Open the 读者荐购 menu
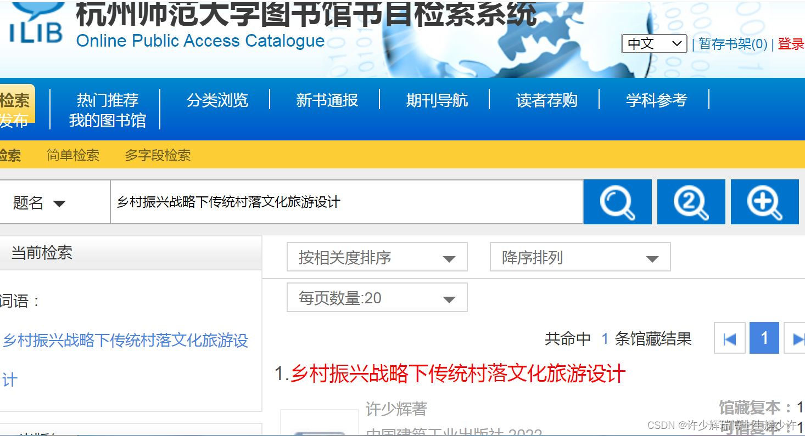This screenshot has width=805, height=436. 547,100
